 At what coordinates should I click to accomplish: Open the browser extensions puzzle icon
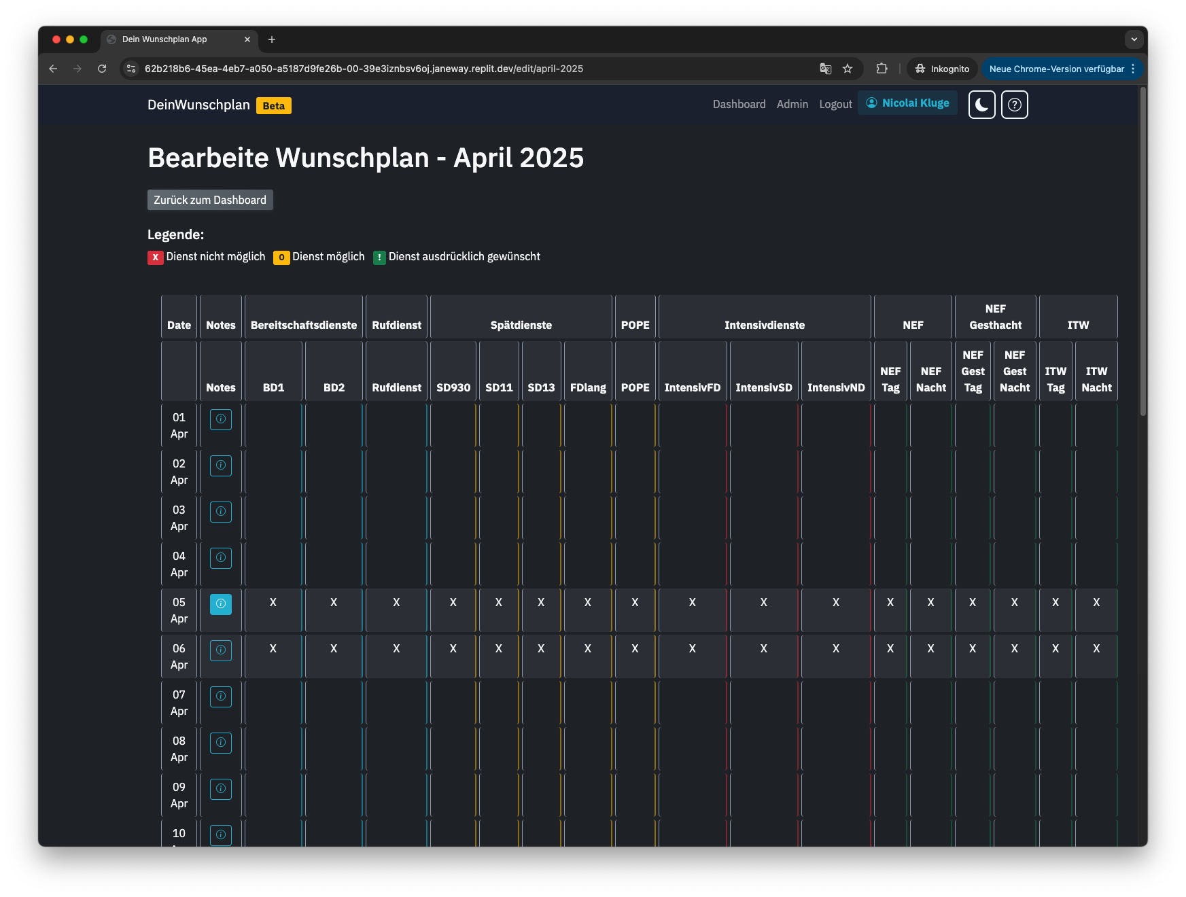coord(882,69)
